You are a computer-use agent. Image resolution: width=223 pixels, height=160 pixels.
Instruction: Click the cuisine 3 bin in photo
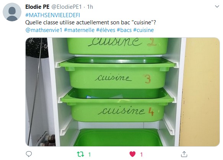(117, 73)
